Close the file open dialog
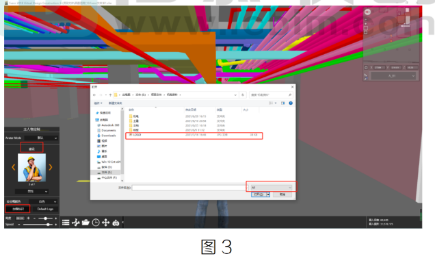The width and height of the screenshot is (435, 263). (x=292, y=87)
